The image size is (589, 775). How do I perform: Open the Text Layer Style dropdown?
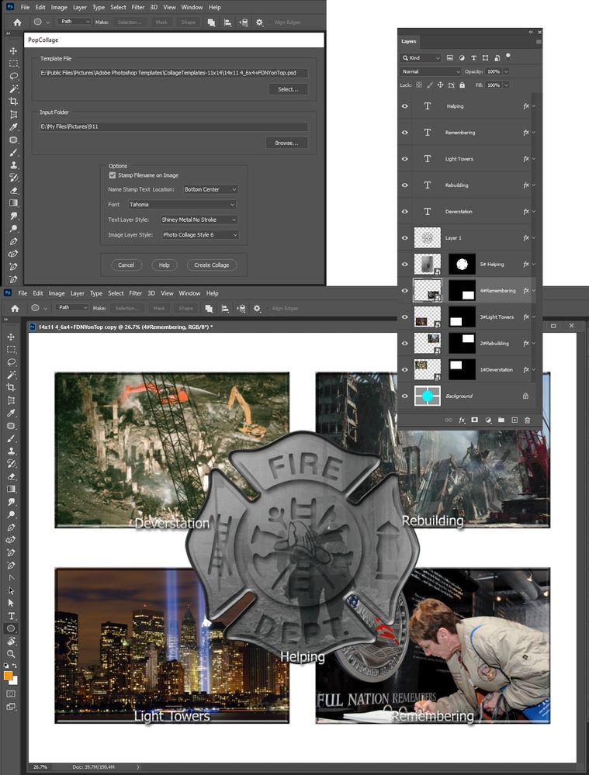pos(199,220)
